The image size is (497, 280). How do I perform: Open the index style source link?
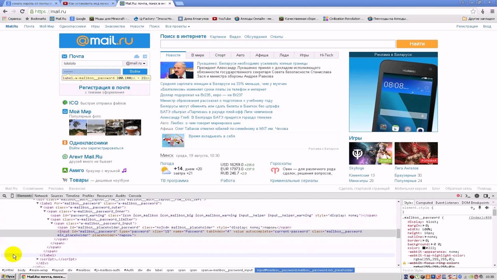coord(480,218)
